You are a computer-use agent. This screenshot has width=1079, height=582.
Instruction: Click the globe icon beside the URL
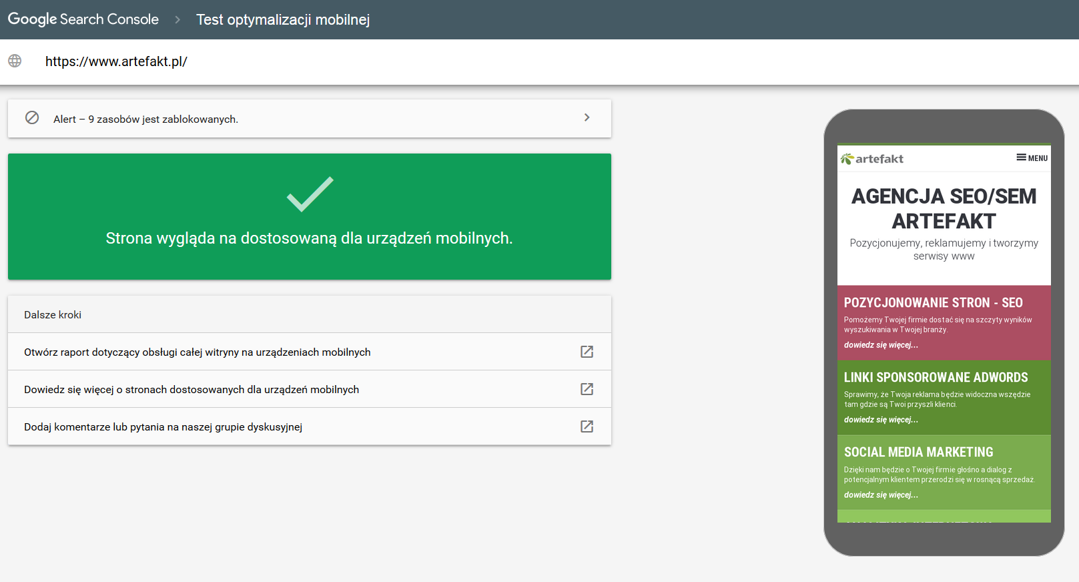pos(15,61)
